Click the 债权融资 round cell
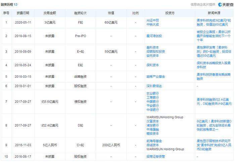Screen dimensions: 235x162 click(x=80, y=102)
